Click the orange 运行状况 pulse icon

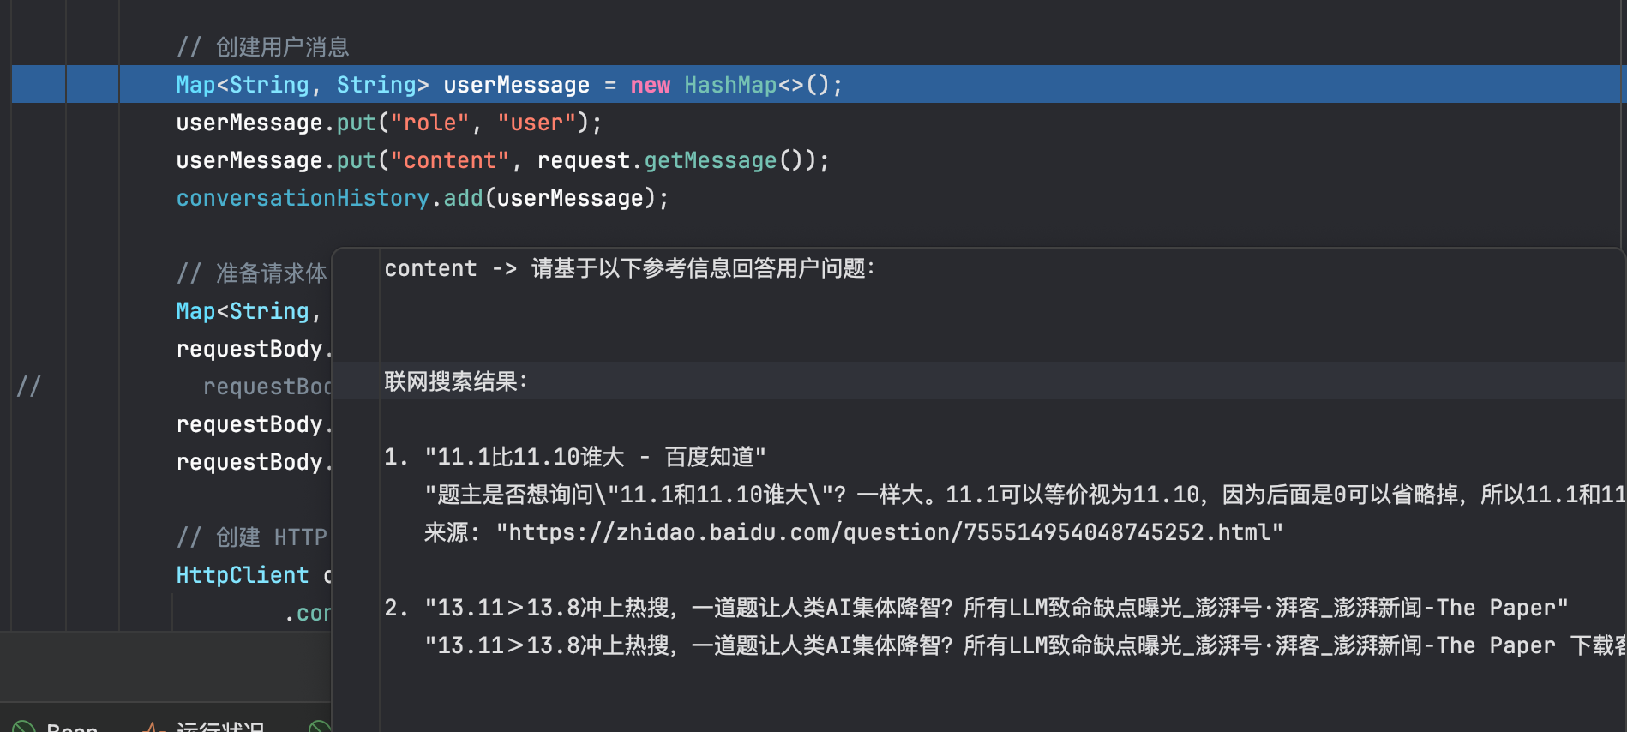coord(154,728)
